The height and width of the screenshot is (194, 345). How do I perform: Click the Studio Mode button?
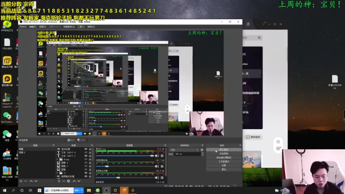tap(224, 161)
